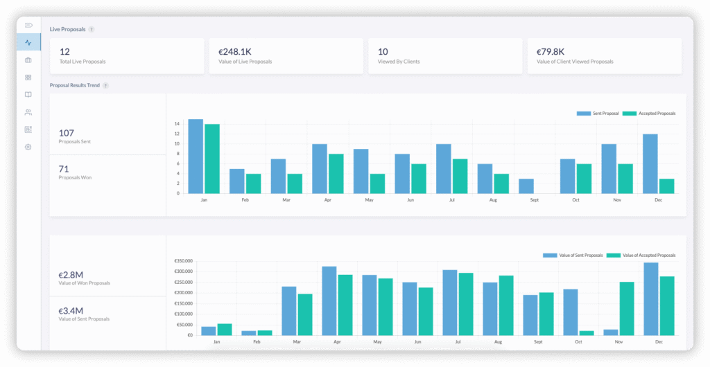Open the briefcase icon in sidebar
Image resolution: width=710 pixels, height=367 pixels.
pyautogui.click(x=28, y=60)
